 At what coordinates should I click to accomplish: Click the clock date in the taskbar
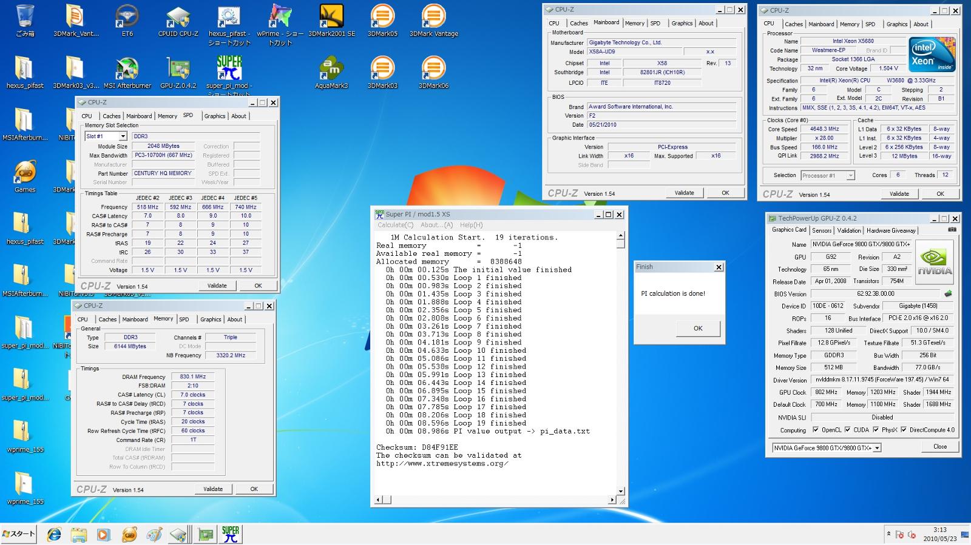point(940,538)
